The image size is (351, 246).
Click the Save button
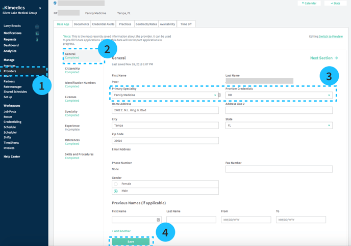[131, 241]
